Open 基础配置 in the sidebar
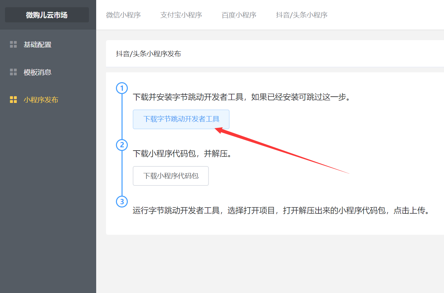This screenshot has height=293, width=444. tap(38, 44)
